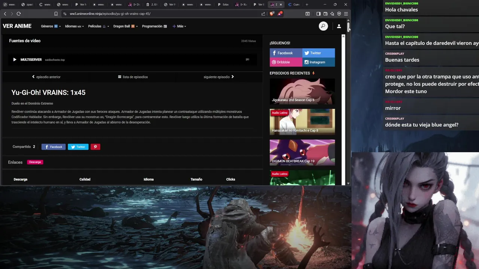Open the Leo AI sparkle icon
The width and height of the screenshot is (479, 269).
(332, 14)
